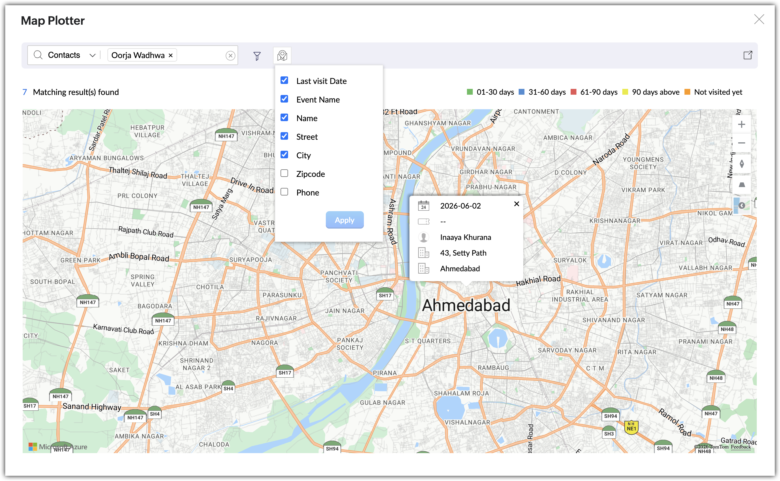Click the Ambli Bopal Road label
This screenshot has height=481, width=780.
[139, 257]
